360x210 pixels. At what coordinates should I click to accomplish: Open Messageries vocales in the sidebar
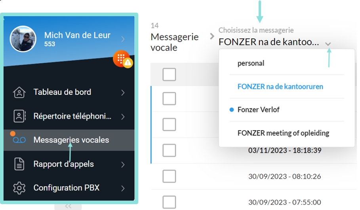(x=71, y=140)
